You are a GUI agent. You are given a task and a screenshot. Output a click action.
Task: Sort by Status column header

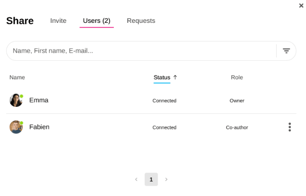[162, 77]
